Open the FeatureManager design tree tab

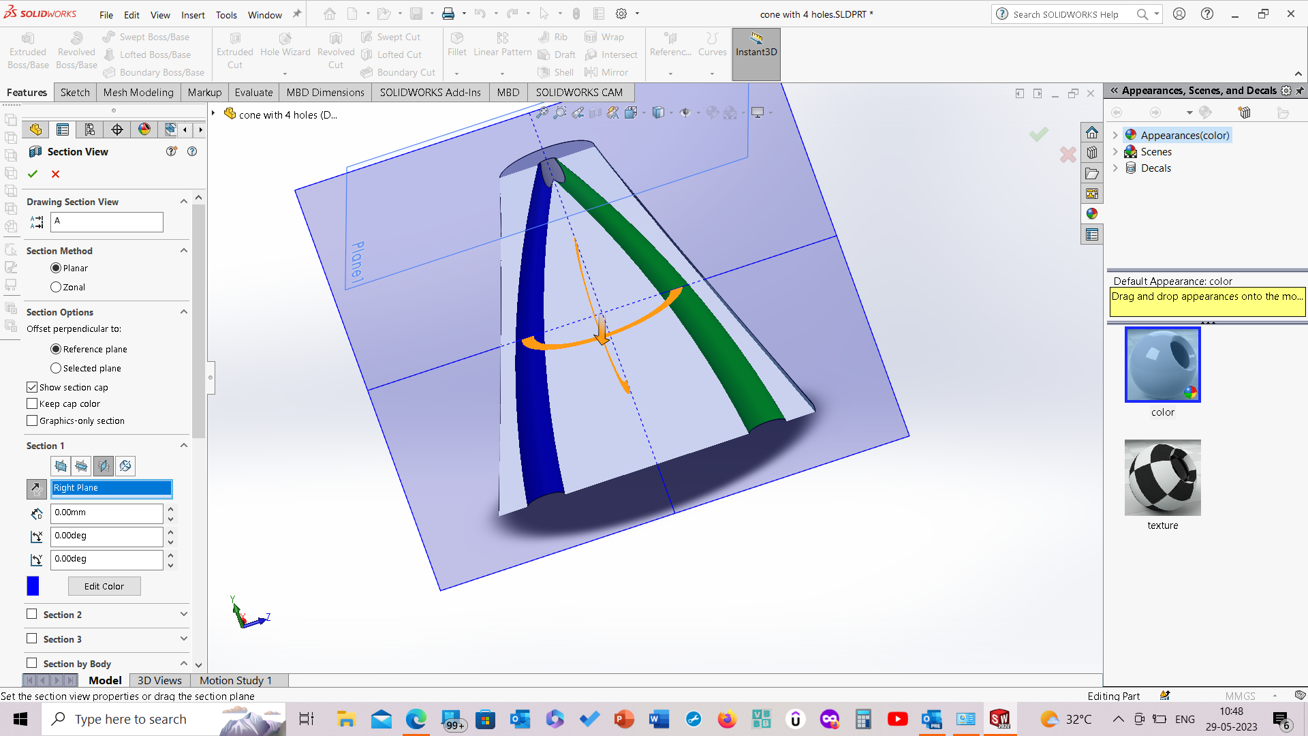[35, 129]
